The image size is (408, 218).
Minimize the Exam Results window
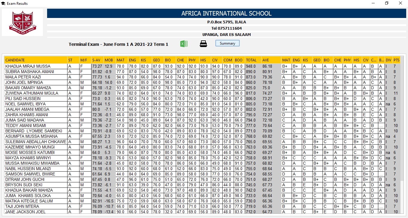pos(373,3)
